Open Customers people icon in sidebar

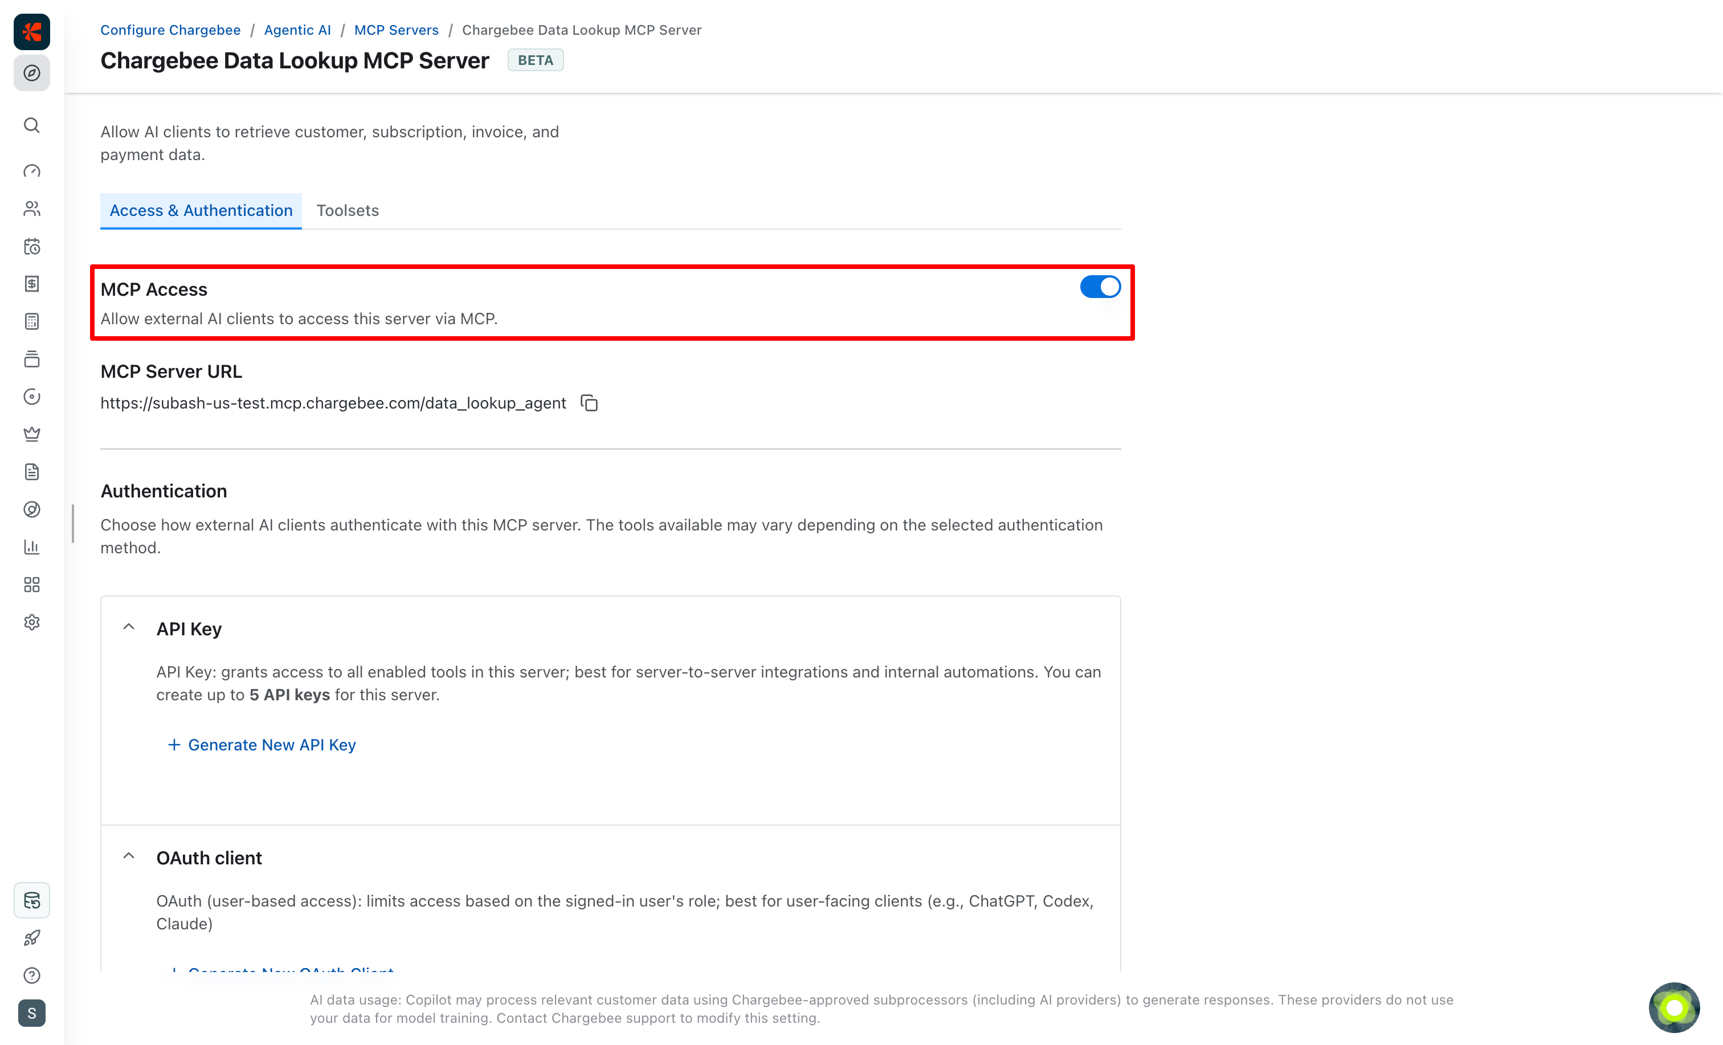coord(32,209)
